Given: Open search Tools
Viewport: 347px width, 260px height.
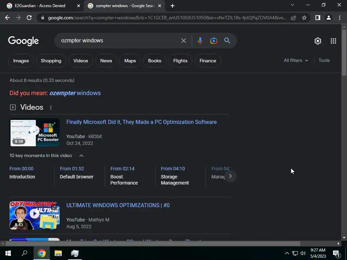Looking at the screenshot, I should (x=324, y=60).
